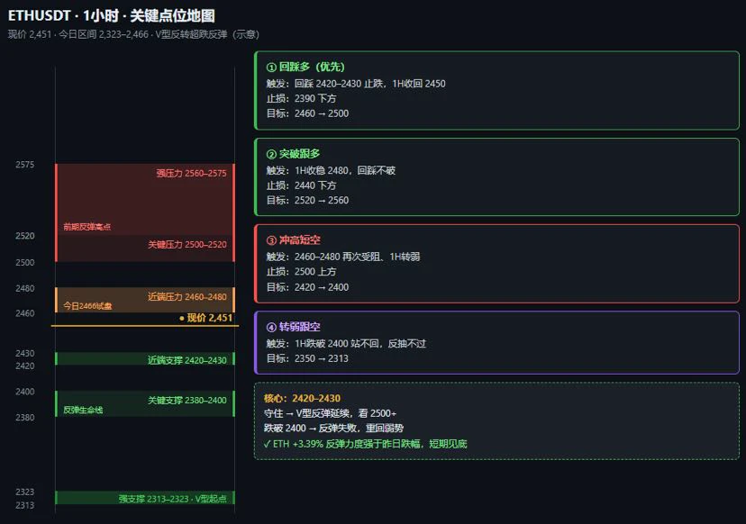Click the line "止损：2500 上方"
This screenshot has height=524, width=746.
pos(301,272)
